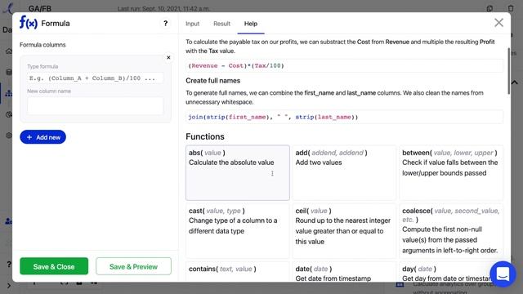Viewport: 523px width, 294px height.
Task: Click the 'Formula columns' label
Action: point(42,45)
